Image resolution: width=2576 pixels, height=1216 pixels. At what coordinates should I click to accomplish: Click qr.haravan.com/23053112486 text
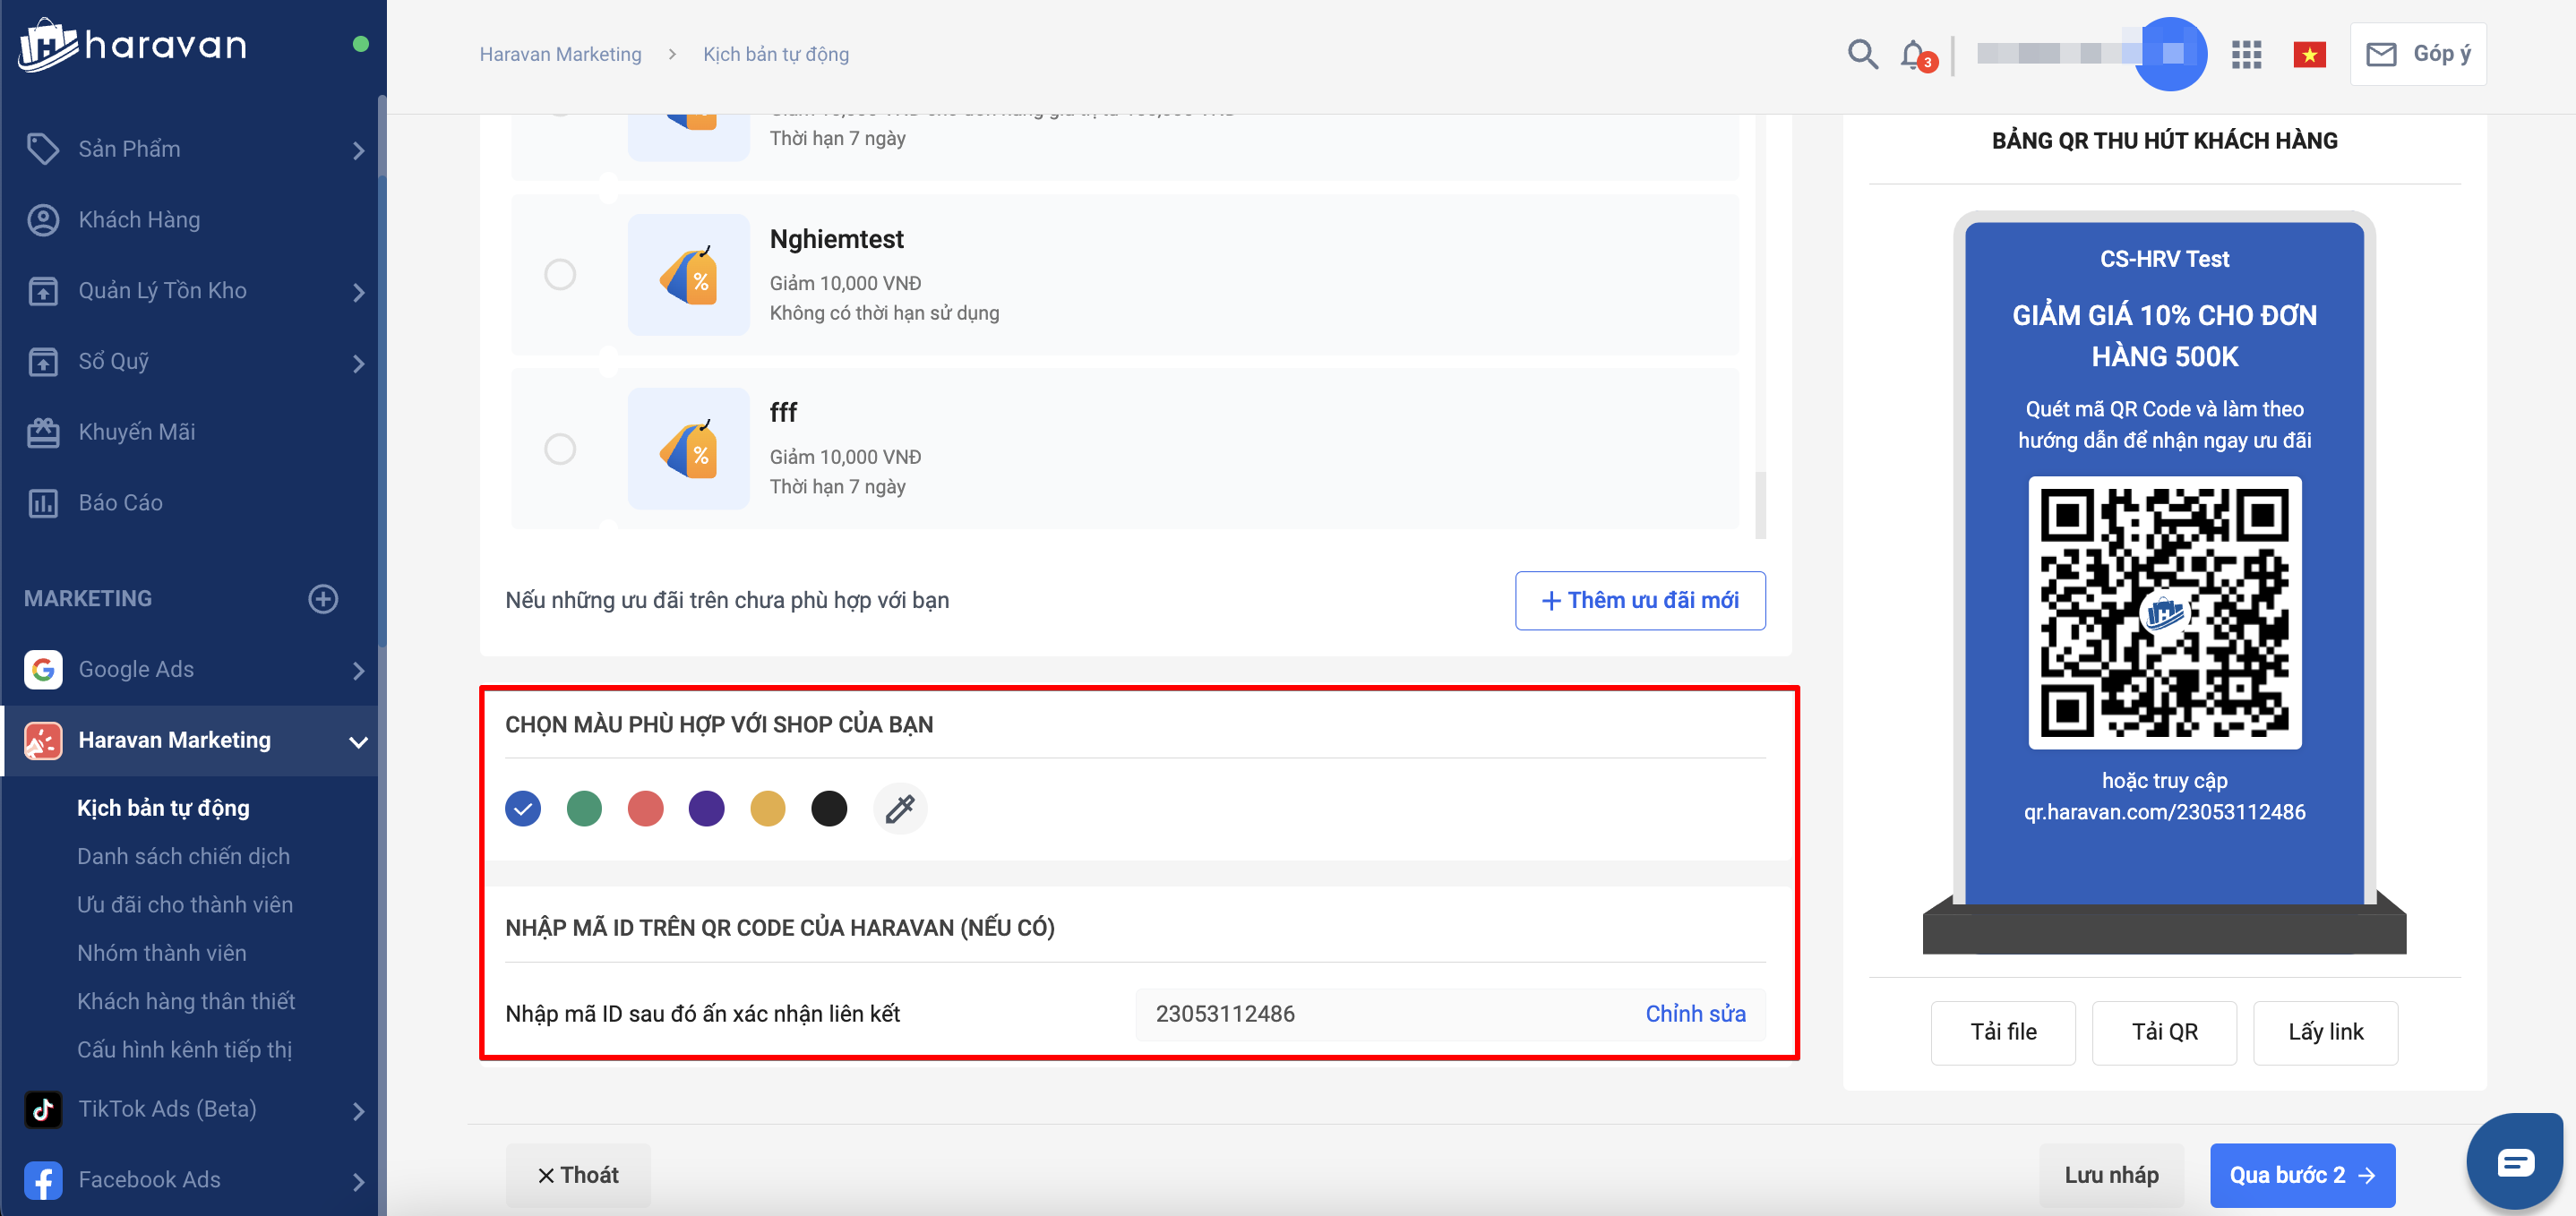2164,812
